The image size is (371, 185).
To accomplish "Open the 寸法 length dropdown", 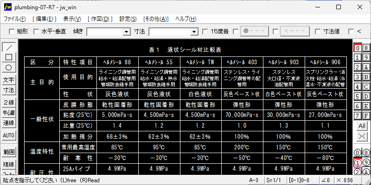I will click(194, 31).
